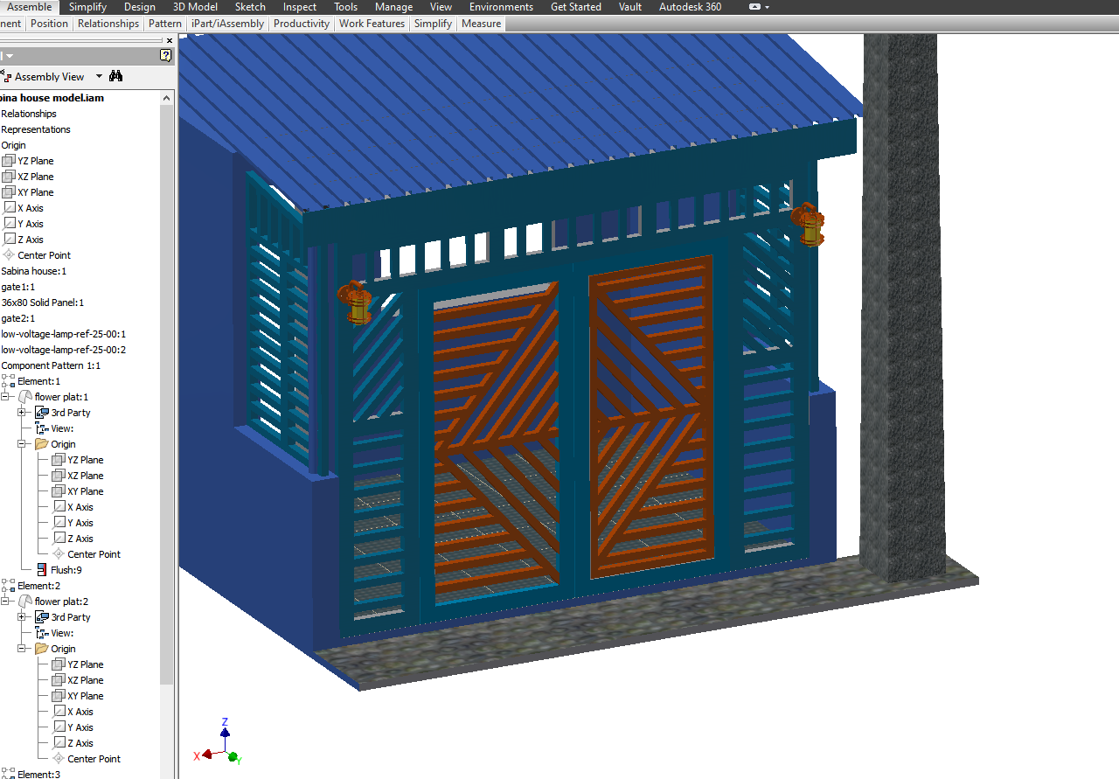
Task: Click the browser panel help icon
Action: [x=166, y=55]
